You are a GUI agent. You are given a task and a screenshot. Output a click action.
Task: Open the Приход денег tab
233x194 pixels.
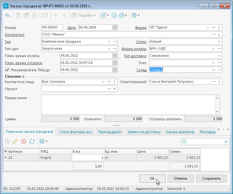[x=110, y=131]
